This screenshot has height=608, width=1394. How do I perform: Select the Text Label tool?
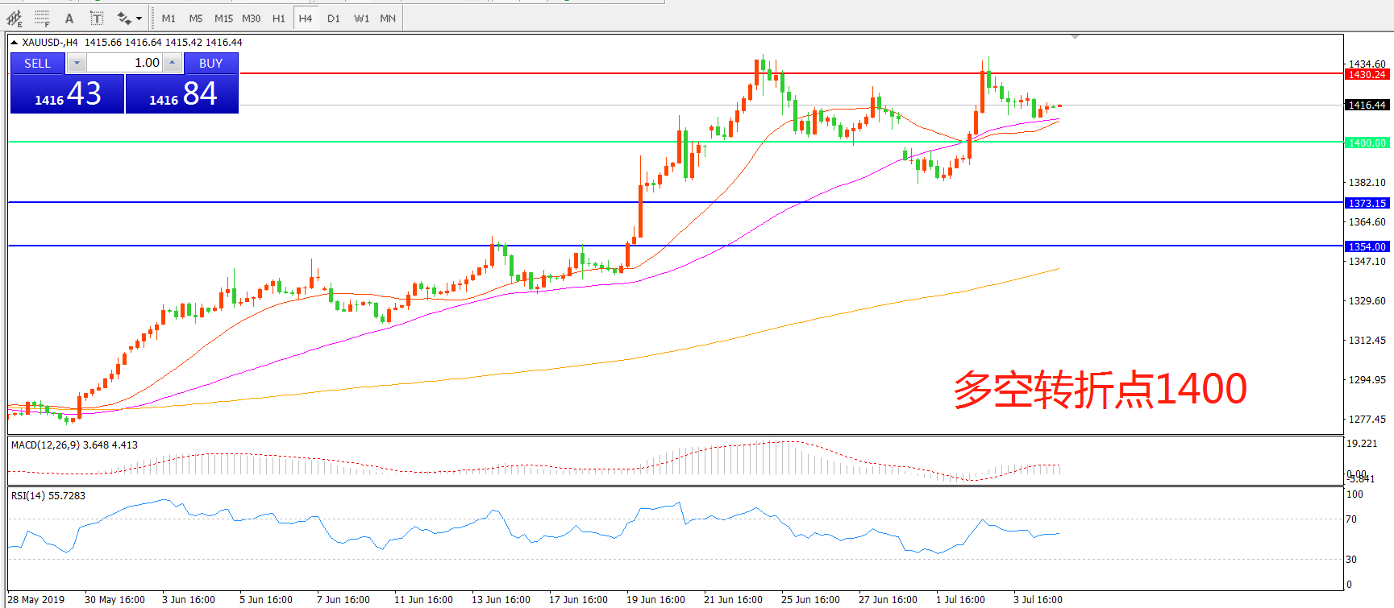pyautogui.click(x=96, y=18)
